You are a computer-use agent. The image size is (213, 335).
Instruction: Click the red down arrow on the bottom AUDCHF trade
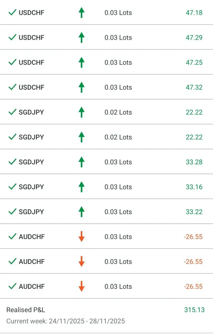pyautogui.click(x=82, y=287)
